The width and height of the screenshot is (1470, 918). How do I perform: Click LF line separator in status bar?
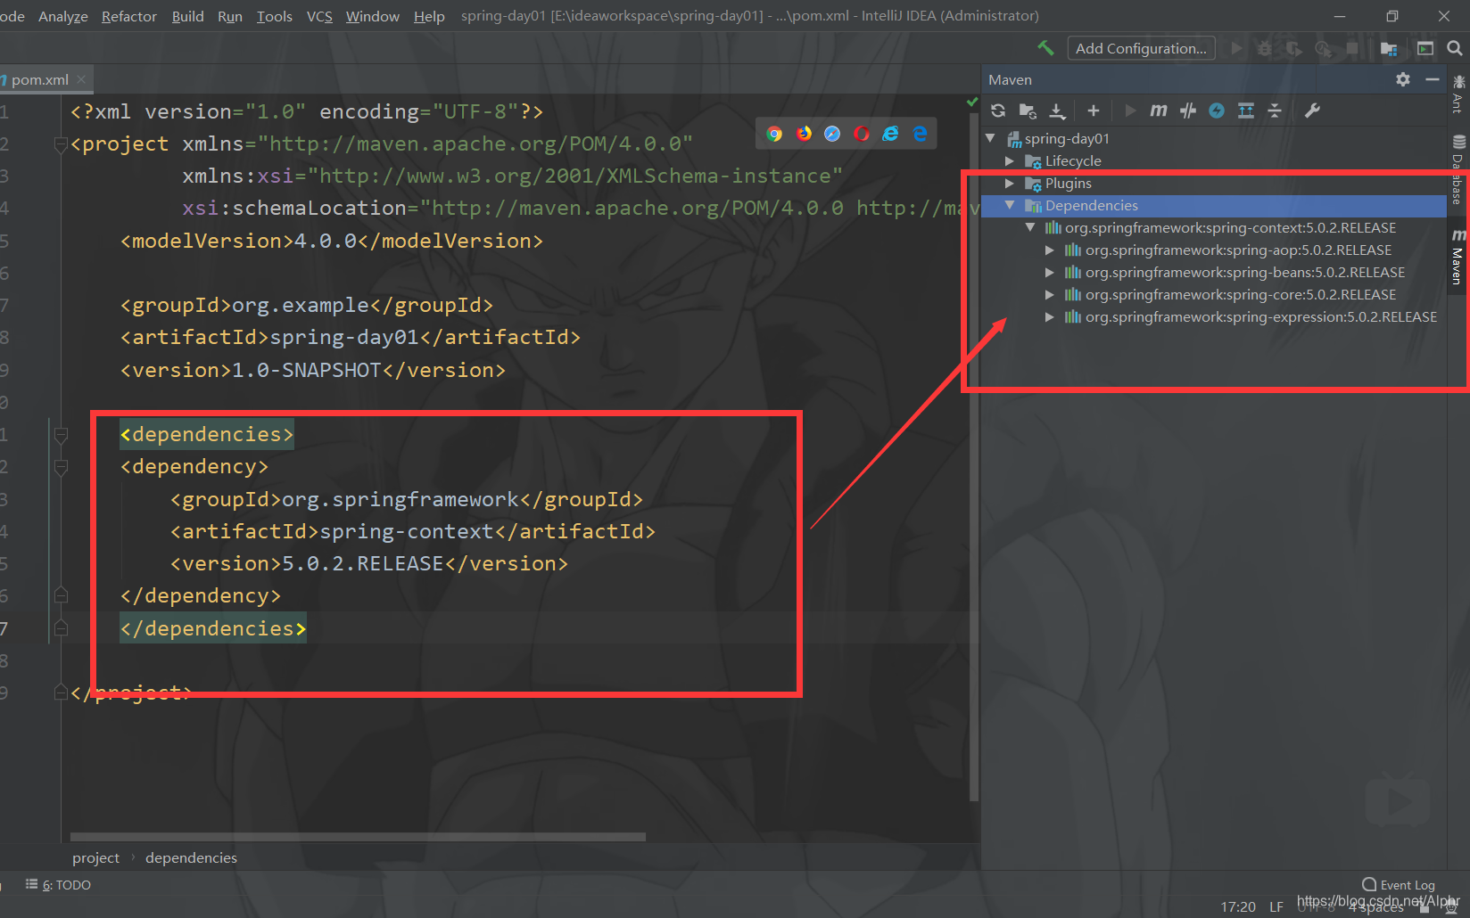tap(1276, 906)
